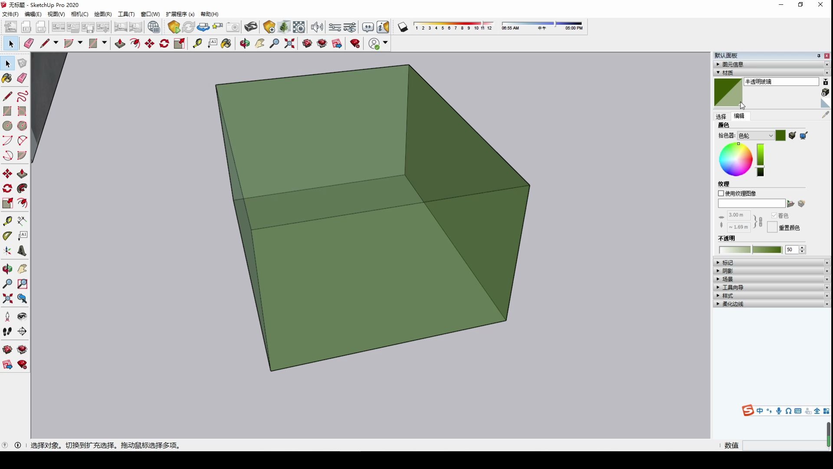Select the Paint Bucket tool in top toolbar
The height and width of the screenshot is (469, 833).
pyautogui.click(x=226, y=43)
